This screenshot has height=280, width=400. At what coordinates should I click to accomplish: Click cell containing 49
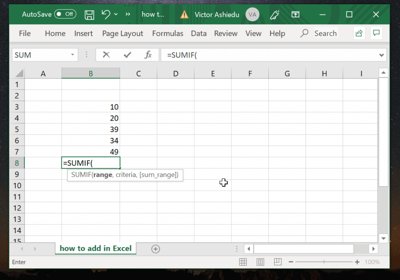(91, 152)
